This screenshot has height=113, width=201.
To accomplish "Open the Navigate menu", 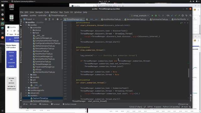I will (39, 12).
